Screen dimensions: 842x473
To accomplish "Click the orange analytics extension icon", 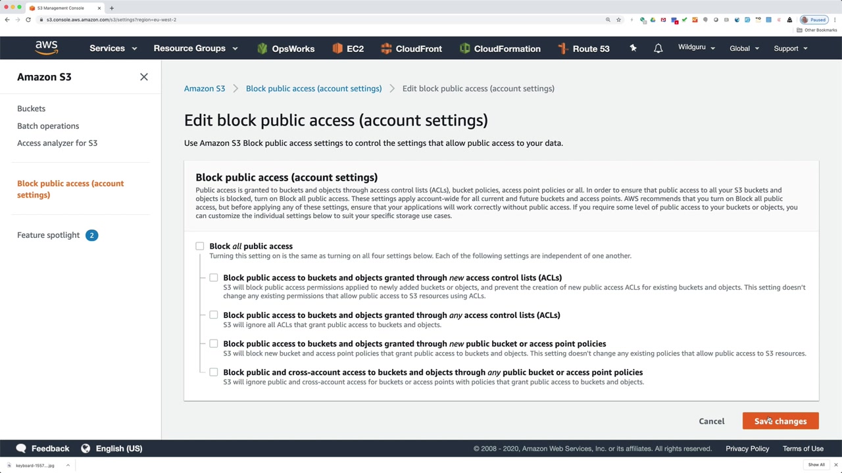I will coord(695,20).
